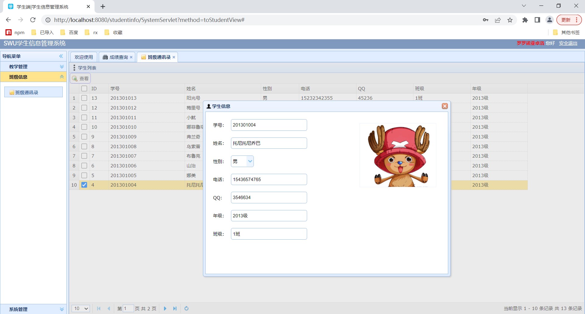Viewport: 585px width, 314px height.
Task: Click the browser back arrow
Action: pos(8,20)
